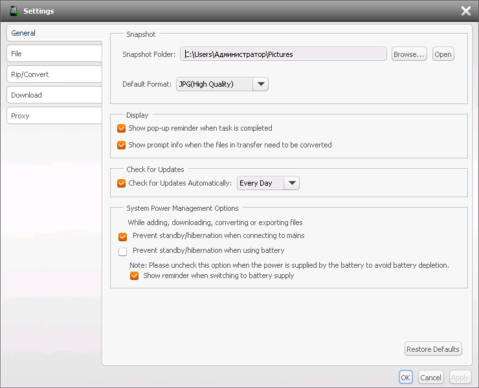Switch to the General tab
This screenshot has width=479, height=388.
coord(54,33)
